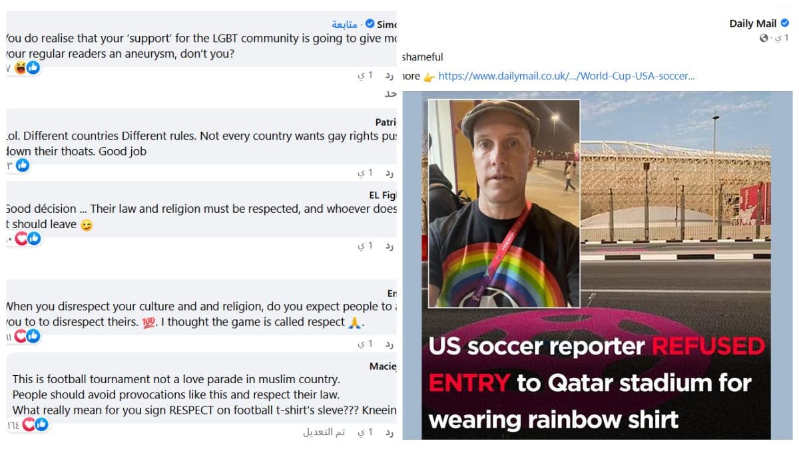Image resolution: width=799 pixels, height=449 pixels.
Task: Click the 'REFUSED ENTRY' headline on the post image
Action: [597, 365]
